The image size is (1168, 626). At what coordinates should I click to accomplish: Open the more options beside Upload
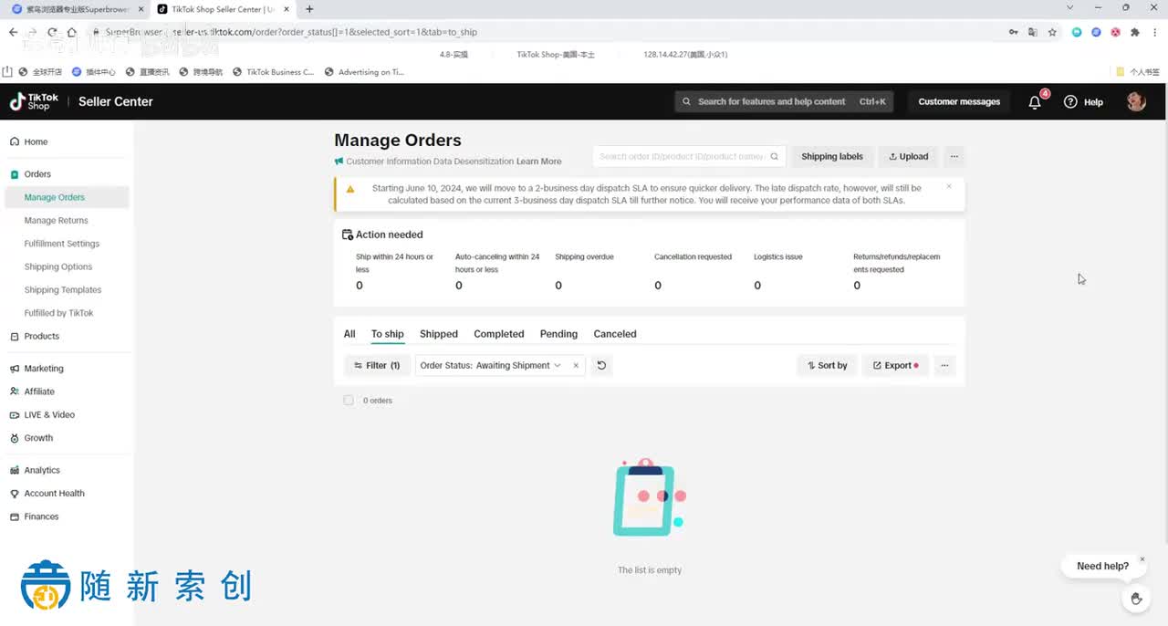tap(954, 157)
